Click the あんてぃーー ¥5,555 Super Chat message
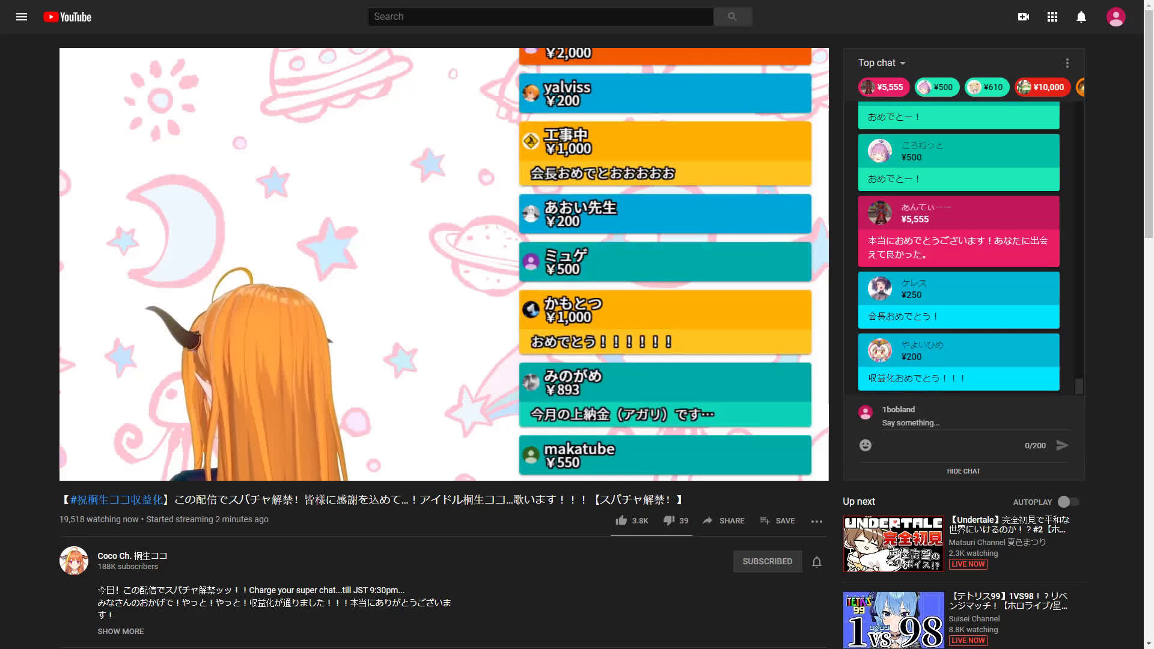The image size is (1154, 649). pos(959,231)
